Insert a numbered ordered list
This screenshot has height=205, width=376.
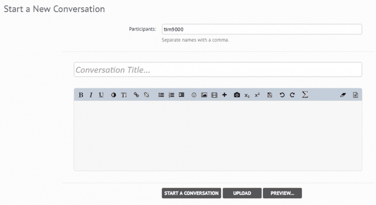[x=171, y=95]
